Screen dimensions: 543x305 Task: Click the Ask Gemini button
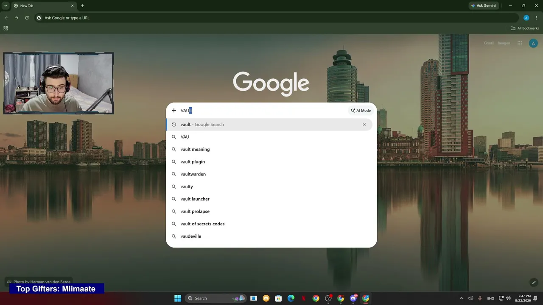pos(483,6)
